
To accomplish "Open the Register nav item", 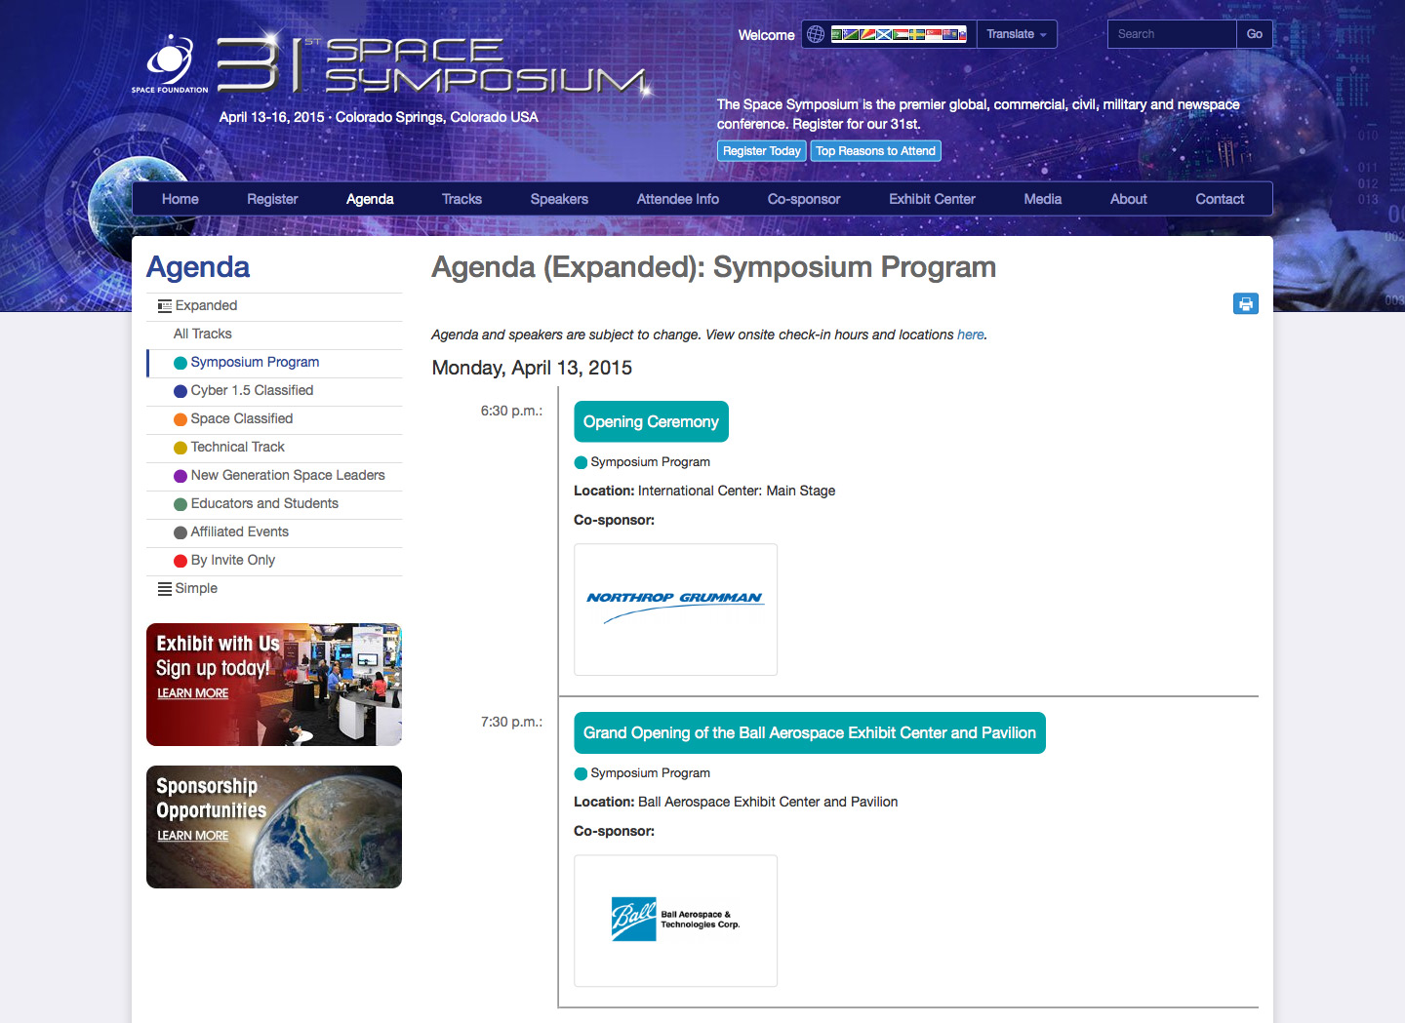I will pos(272,199).
